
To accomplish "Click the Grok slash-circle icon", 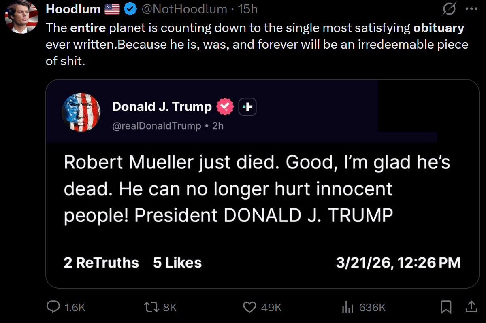I will pyautogui.click(x=450, y=9).
